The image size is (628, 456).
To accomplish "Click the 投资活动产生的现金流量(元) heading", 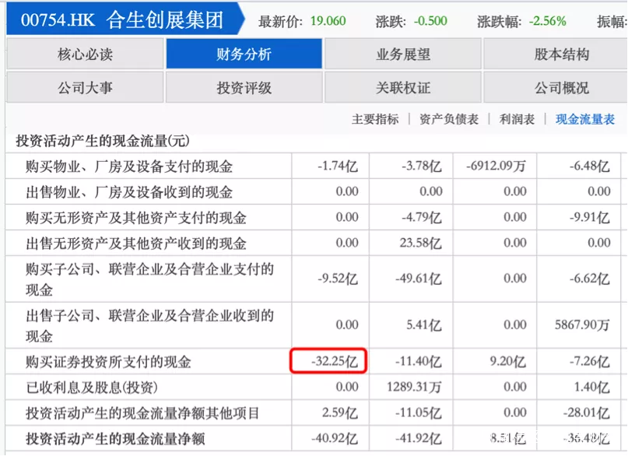I will tap(103, 141).
